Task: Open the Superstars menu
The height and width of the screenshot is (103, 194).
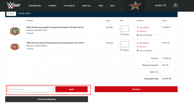Action: pyautogui.click(x=35, y=6)
